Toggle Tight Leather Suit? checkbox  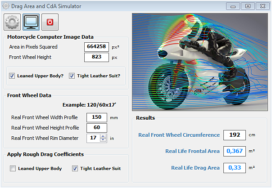[x=72, y=76]
